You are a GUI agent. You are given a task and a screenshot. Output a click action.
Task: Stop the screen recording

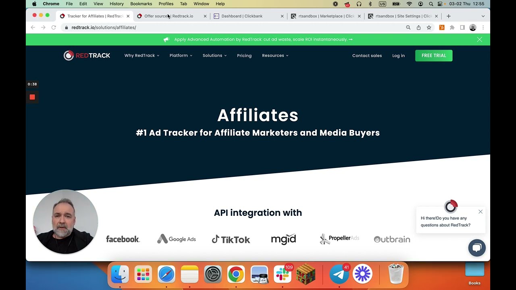tap(32, 97)
